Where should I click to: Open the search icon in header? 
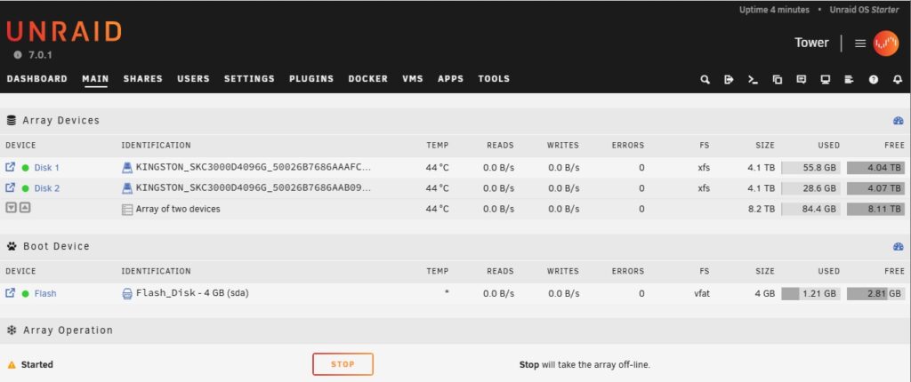click(x=705, y=80)
